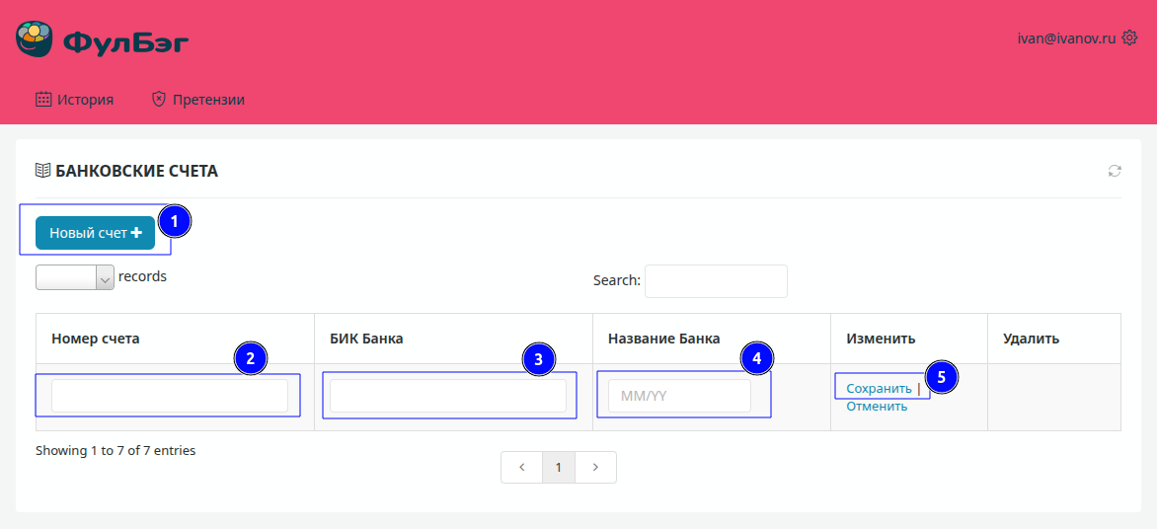1157x529 pixels.
Task: Sort by the Название Банка column header
Action: 663,339
